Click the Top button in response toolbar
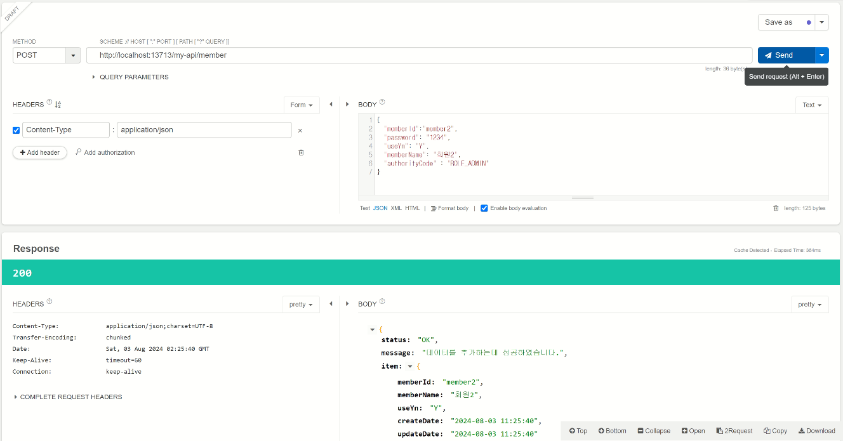843x441 pixels. point(578,431)
